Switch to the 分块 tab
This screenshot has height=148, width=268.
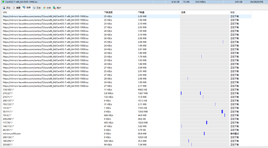point(47,8)
